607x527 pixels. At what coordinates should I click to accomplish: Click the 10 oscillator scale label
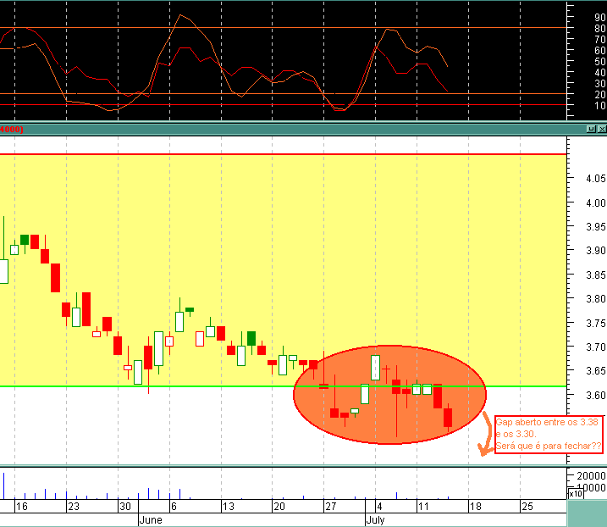point(600,105)
